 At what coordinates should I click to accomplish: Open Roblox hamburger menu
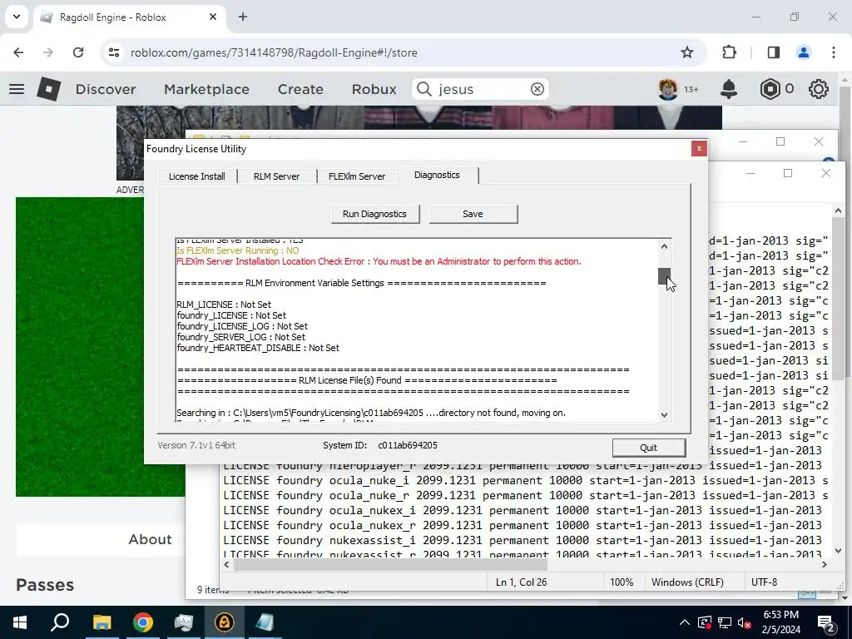coord(17,89)
